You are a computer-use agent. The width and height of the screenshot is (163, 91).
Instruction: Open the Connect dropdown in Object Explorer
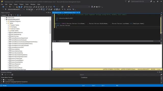(4, 15)
